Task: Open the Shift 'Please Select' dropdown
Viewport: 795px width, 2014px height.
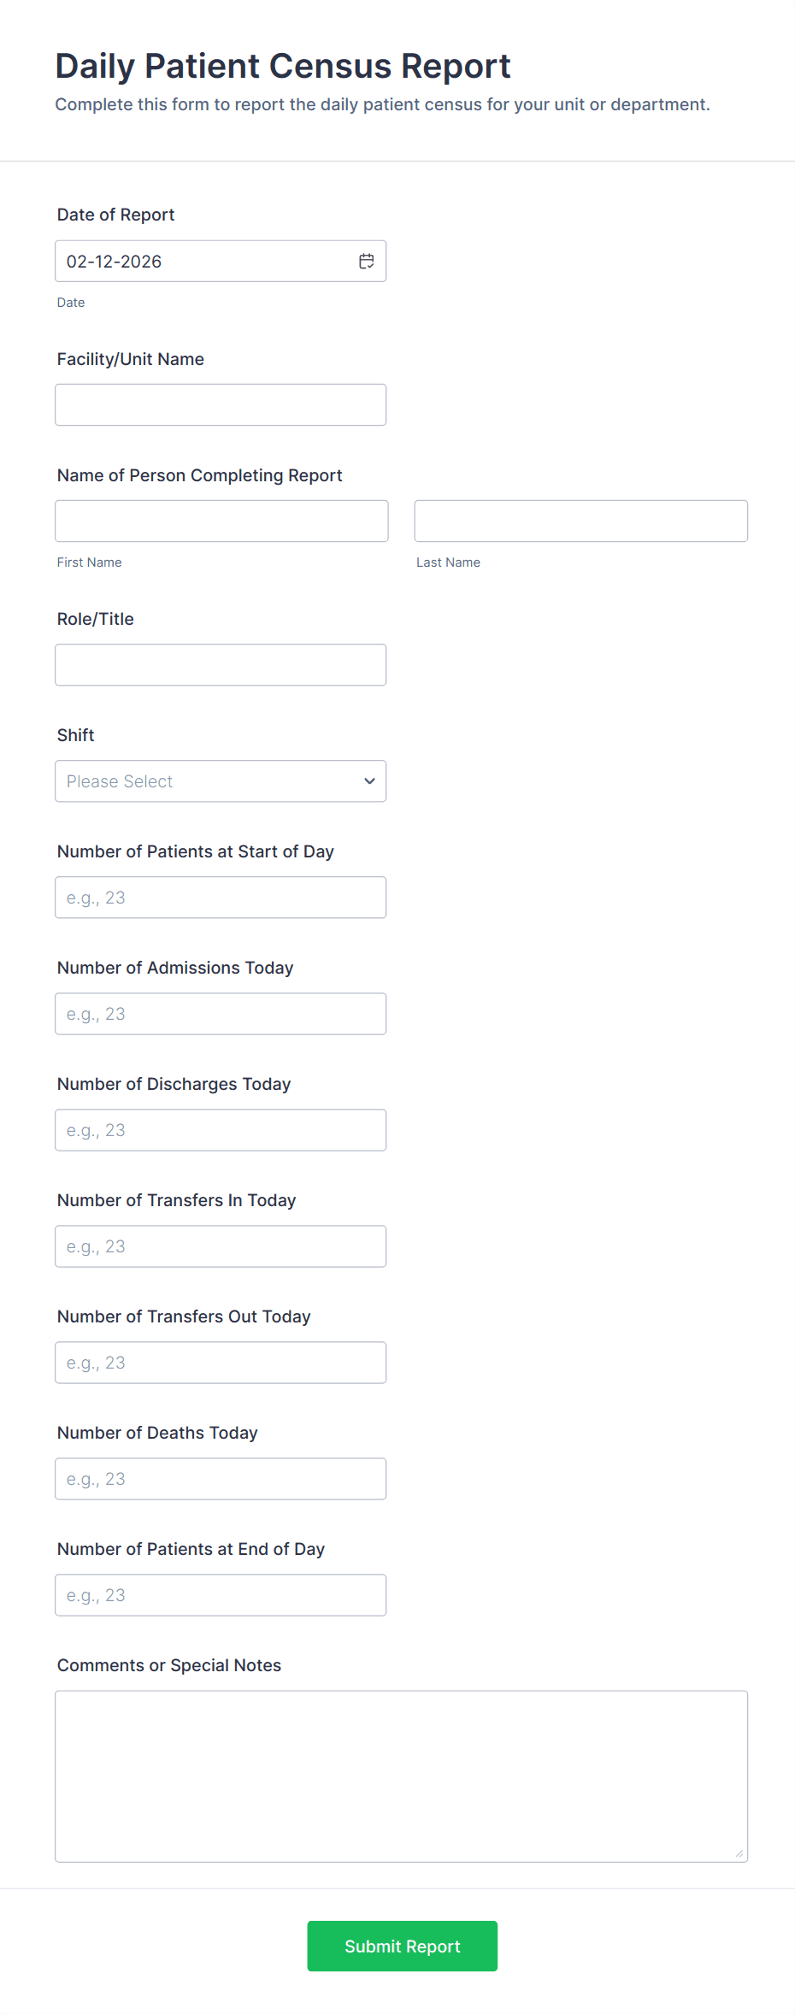Action: [x=205, y=781]
